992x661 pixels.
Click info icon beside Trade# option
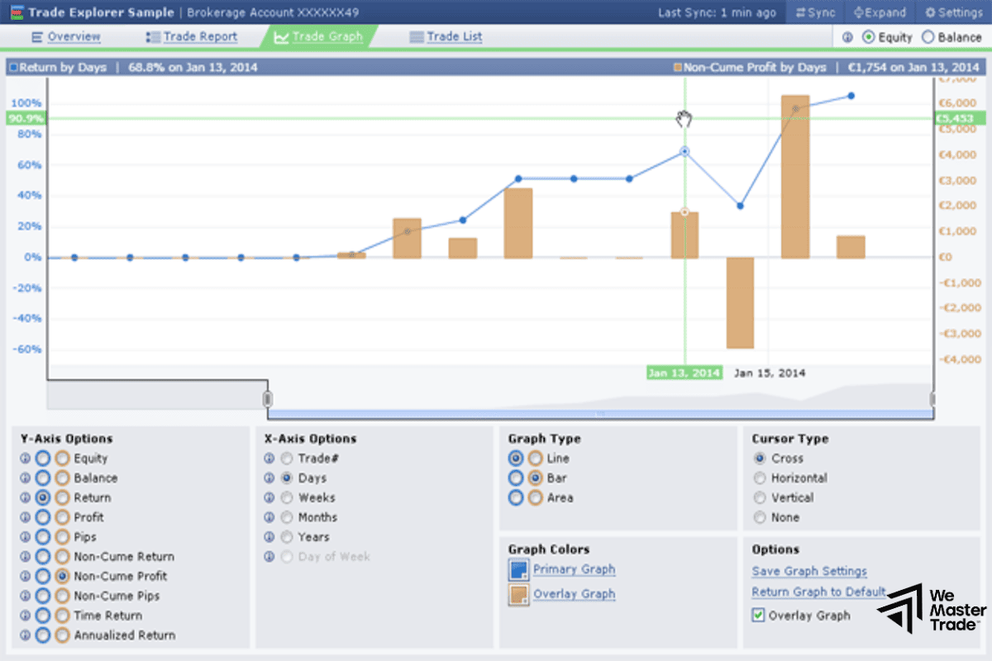[269, 459]
